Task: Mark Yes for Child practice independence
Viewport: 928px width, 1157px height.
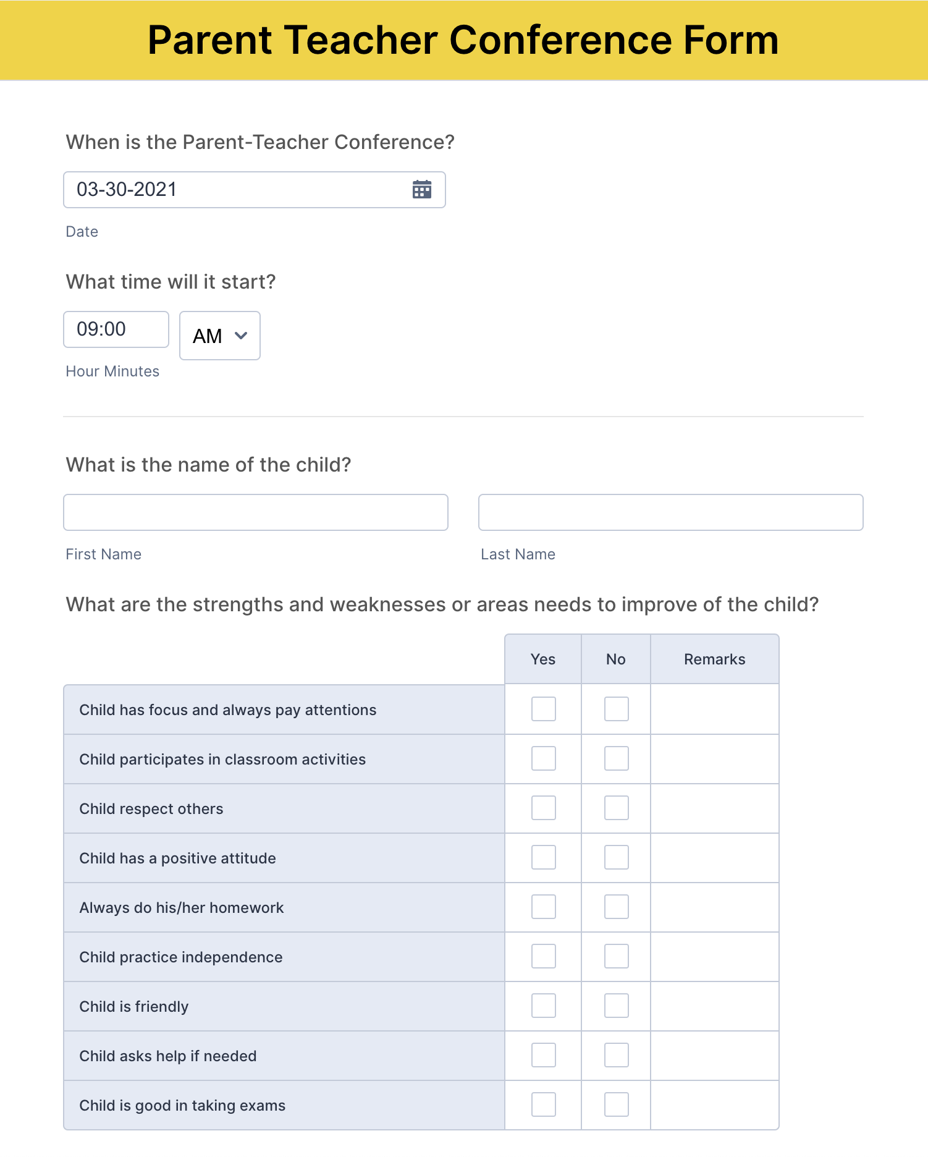Action: pyautogui.click(x=544, y=956)
